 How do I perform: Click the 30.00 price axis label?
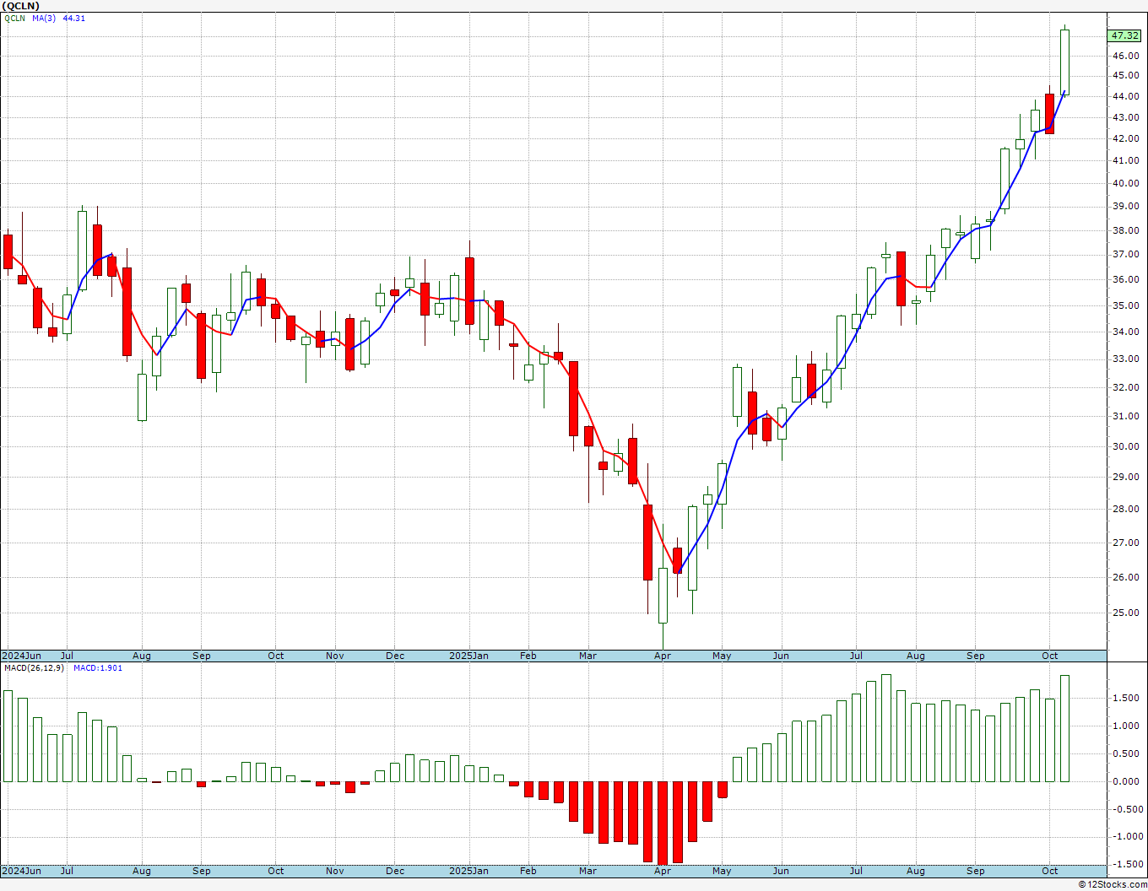pyautogui.click(x=1124, y=446)
